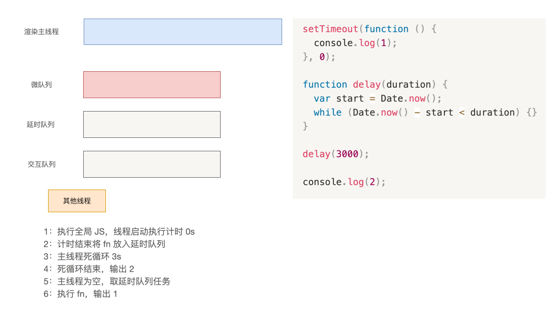Screen dimensions: 558x314
Task: Click the var start = Date.now(); line
Action: [378, 99]
